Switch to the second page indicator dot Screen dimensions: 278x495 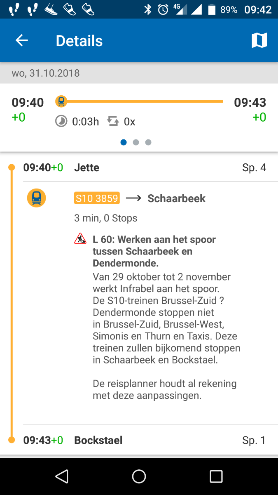pos(136,142)
